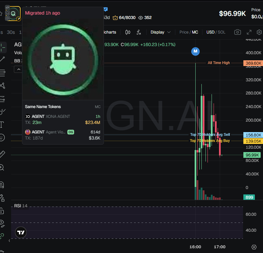Click the 899 volume value tag
Image resolution: width=263 pixels, height=253 pixels.
pos(249,197)
